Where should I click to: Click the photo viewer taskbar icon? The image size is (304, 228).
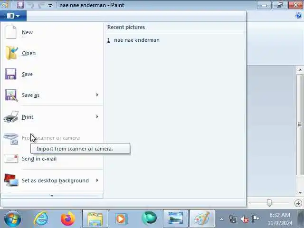click(x=176, y=218)
